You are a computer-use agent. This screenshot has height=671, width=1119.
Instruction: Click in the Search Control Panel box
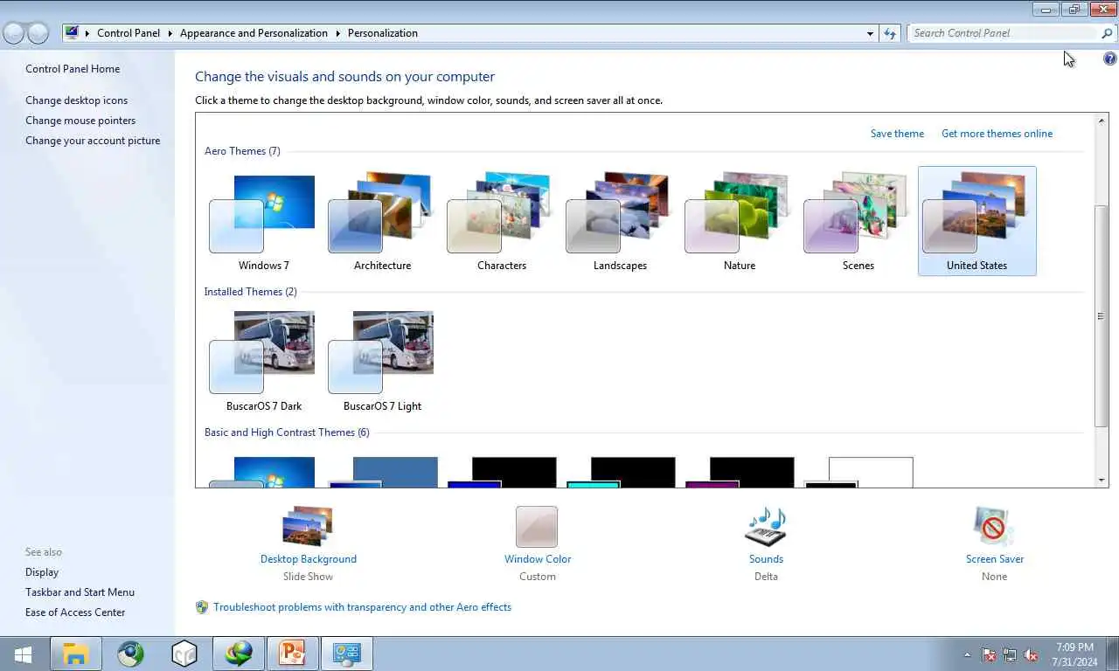tap(1004, 33)
